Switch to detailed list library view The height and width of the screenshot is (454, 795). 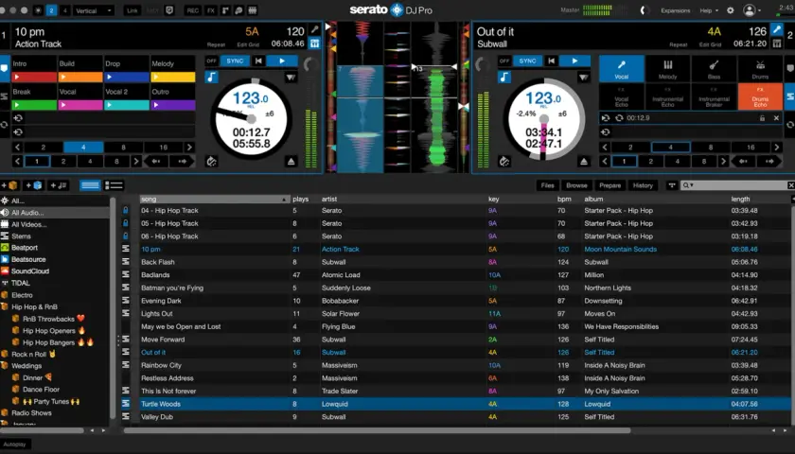tap(114, 185)
